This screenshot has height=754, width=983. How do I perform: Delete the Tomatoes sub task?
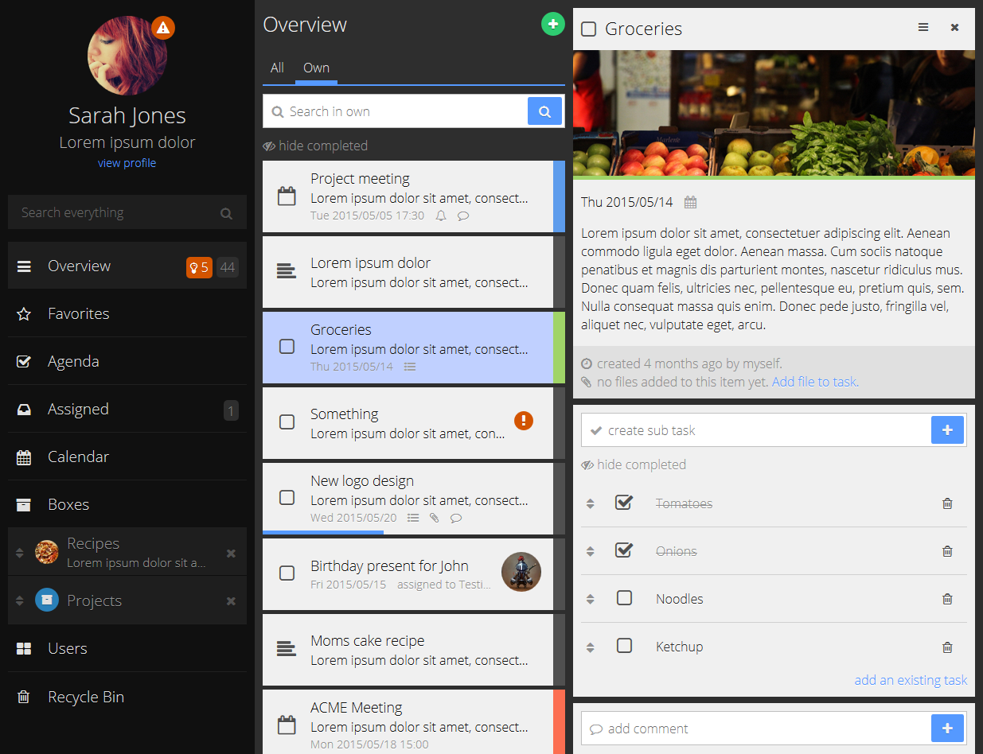(947, 503)
